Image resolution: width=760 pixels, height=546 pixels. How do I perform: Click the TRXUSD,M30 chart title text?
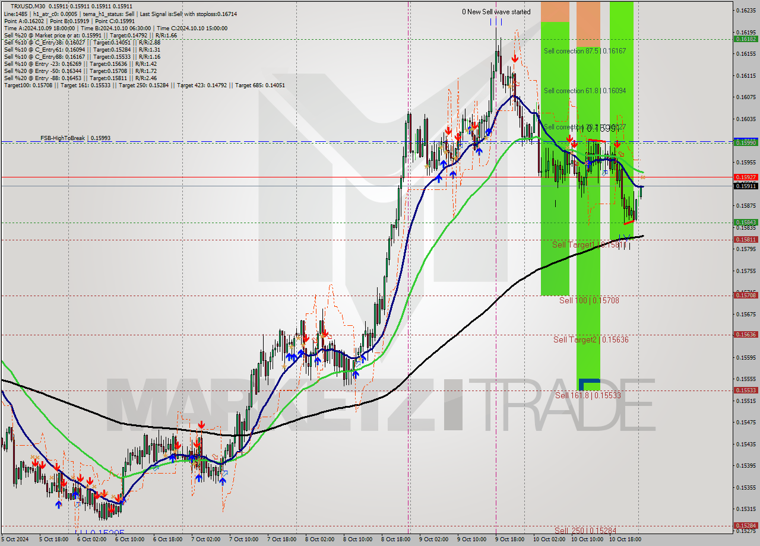[x=27, y=6]
